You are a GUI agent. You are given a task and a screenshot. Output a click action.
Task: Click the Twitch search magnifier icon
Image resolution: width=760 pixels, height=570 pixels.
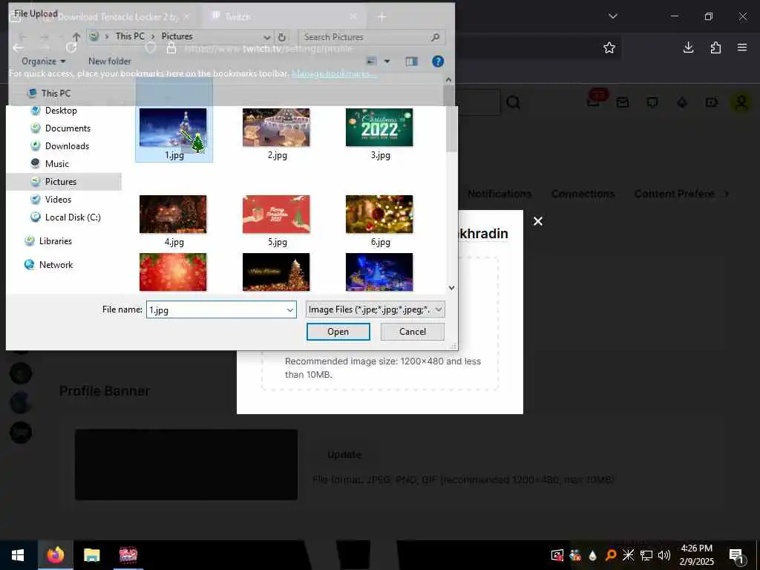point(514,102)
